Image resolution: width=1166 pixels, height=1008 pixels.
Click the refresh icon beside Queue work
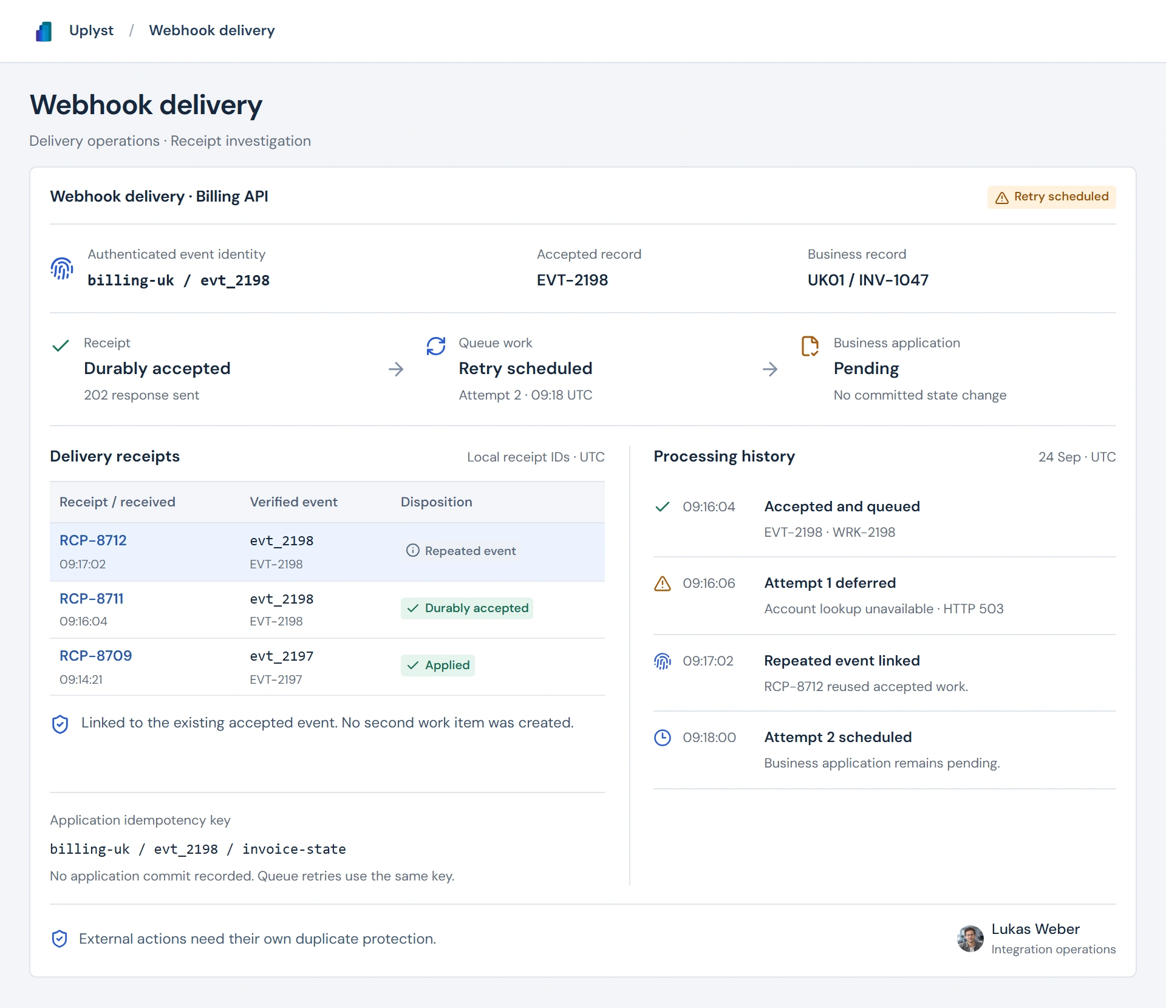point(436,346)
